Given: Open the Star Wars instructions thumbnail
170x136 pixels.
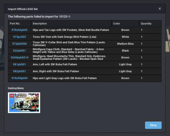Looking at the screenshot, I should click(24, 103).
